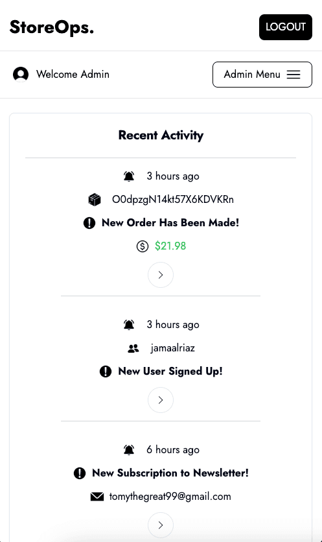Click the hamburger icon in Admin Menu
This screenshot has height=542, width=322.
[293, 75]
